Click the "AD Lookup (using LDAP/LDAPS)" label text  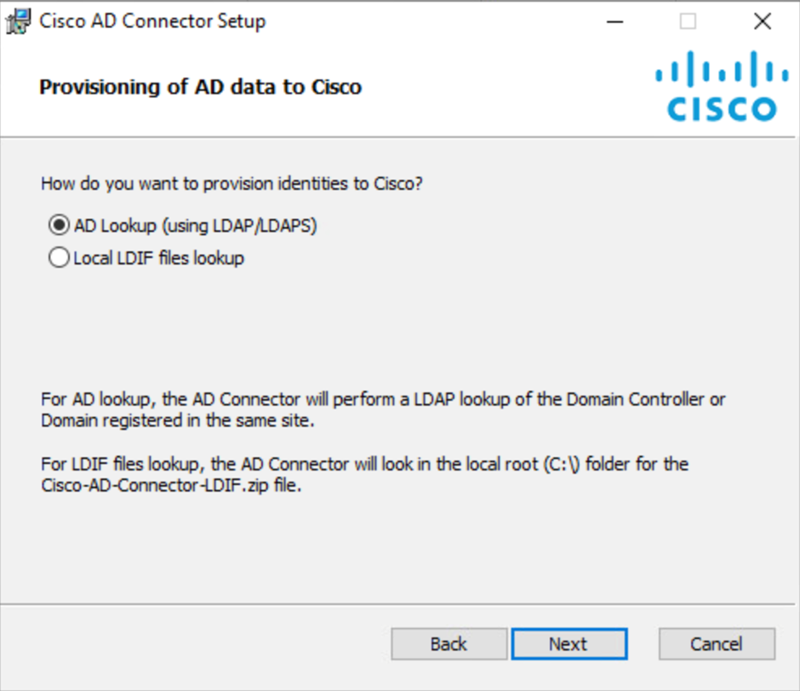tap(196, 226)
